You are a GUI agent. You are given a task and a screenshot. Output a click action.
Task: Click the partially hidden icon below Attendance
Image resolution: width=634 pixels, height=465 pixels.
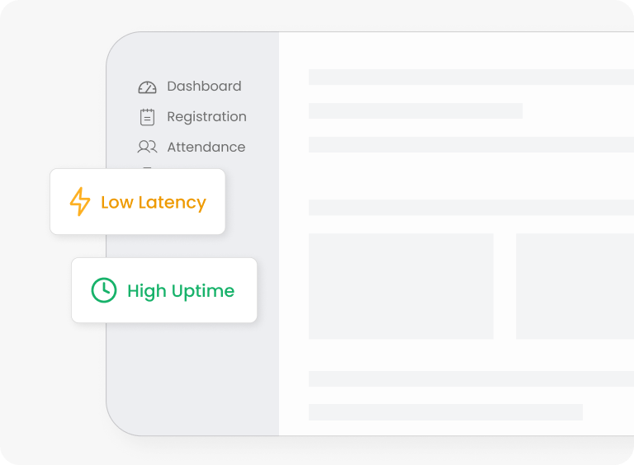point(147,168)
